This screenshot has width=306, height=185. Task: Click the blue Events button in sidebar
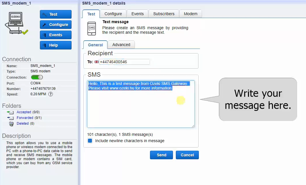pos(56,35)
